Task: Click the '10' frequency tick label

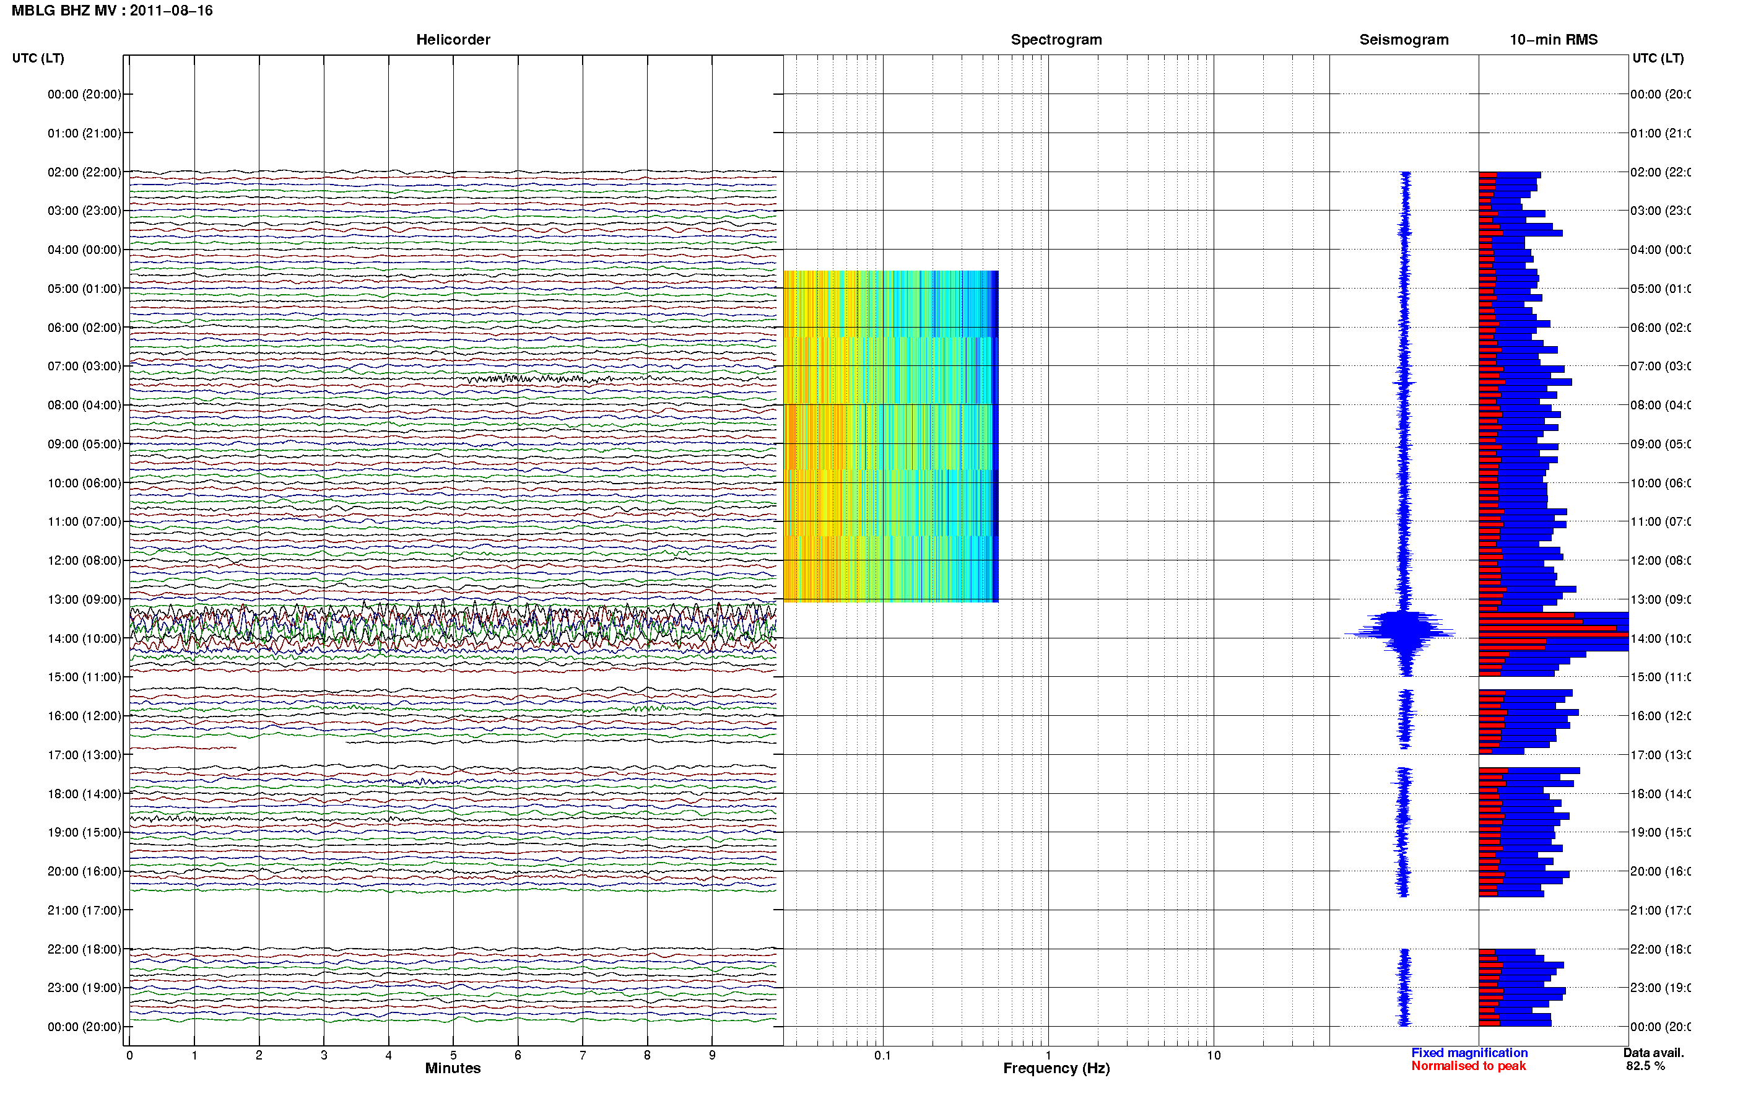Action: [x=1213, y=1055]
